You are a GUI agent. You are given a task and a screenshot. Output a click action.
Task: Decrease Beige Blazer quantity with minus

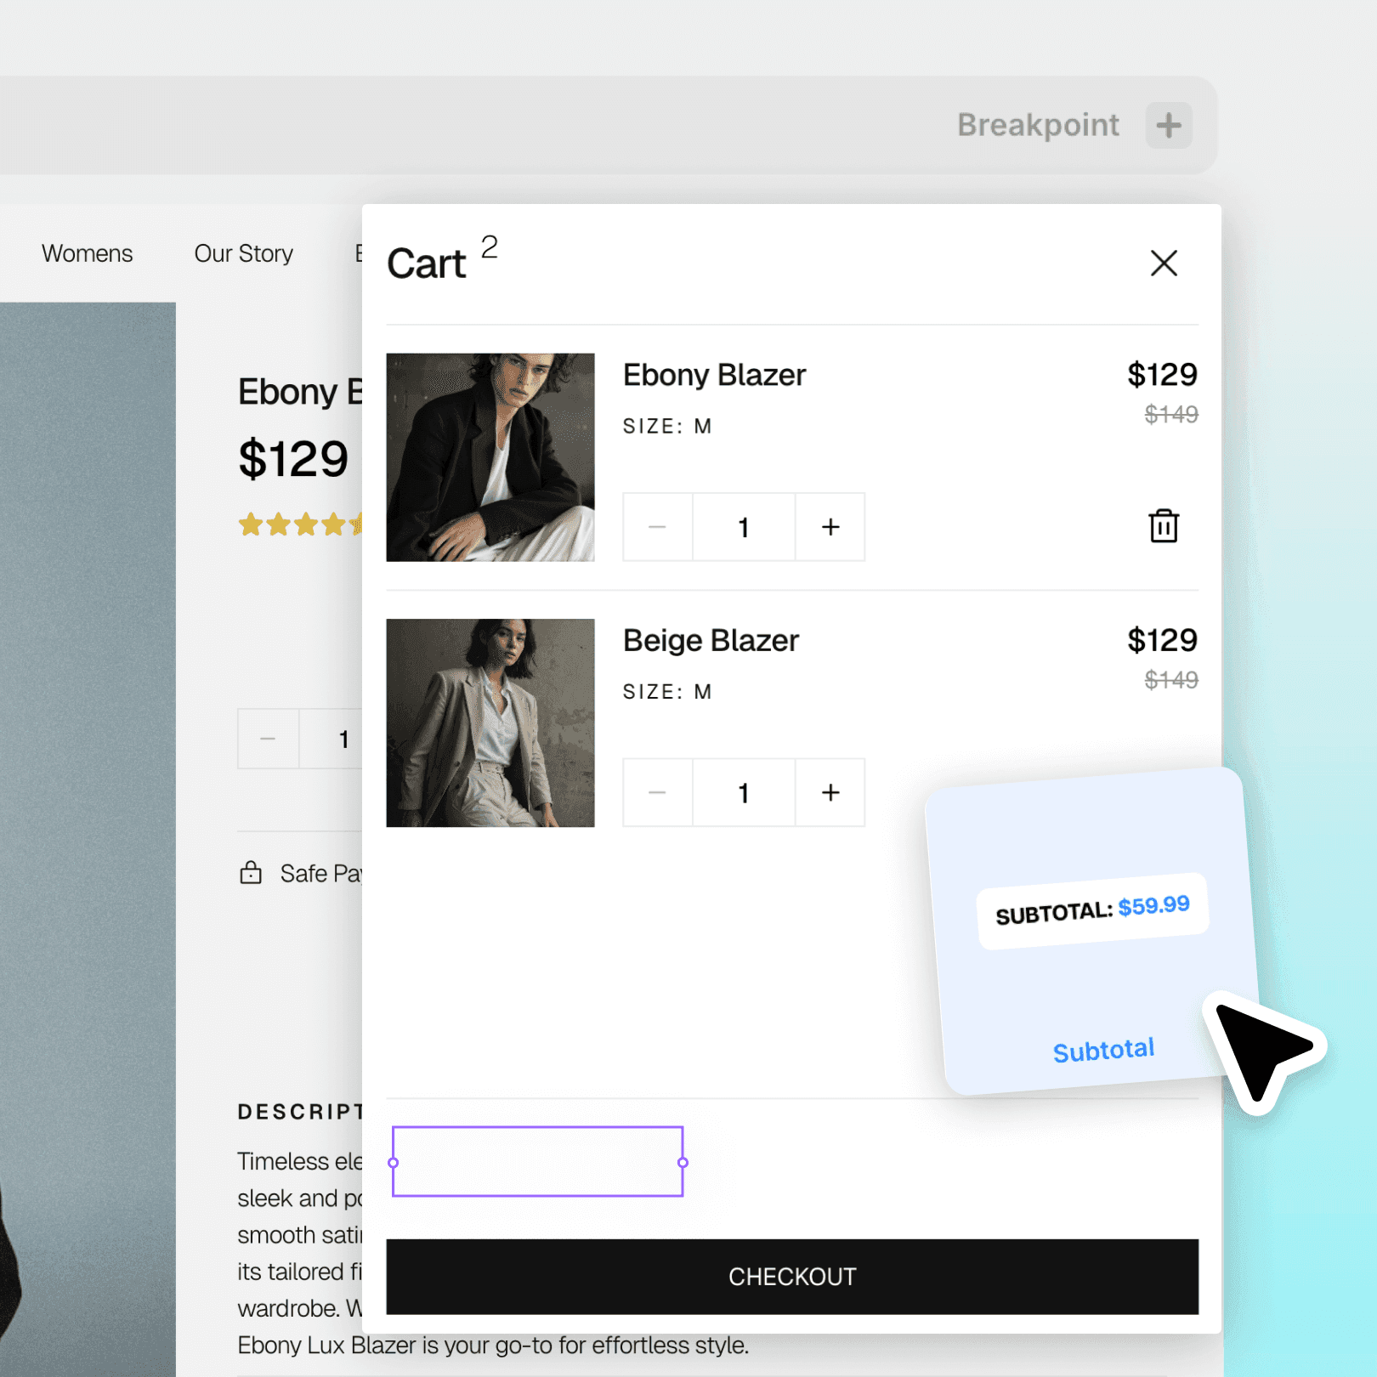(657, 792)
